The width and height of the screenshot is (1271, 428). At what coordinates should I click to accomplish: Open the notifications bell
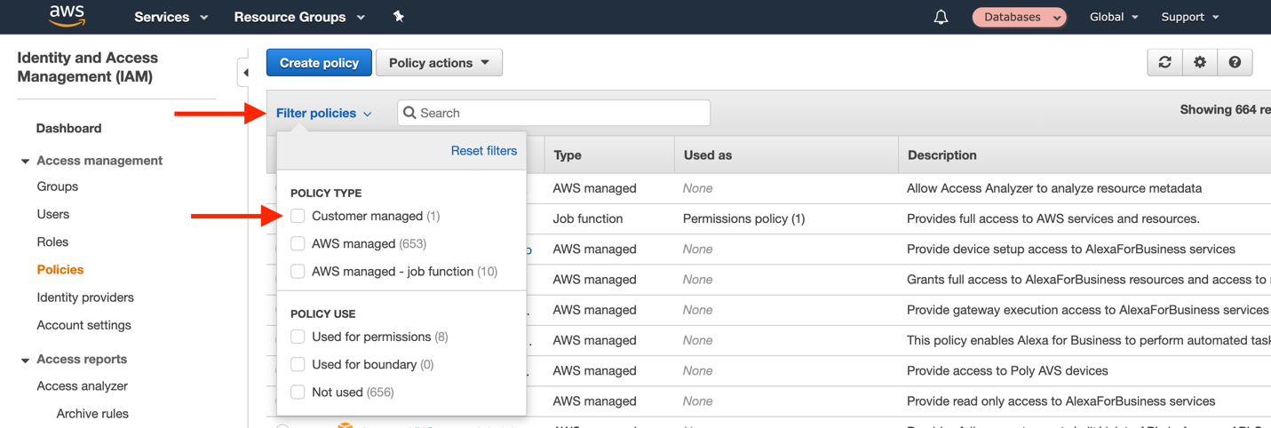pos(941,17)
